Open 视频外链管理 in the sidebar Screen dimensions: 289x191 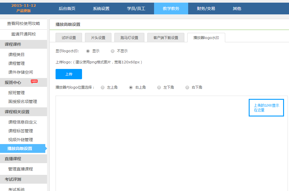21,140
